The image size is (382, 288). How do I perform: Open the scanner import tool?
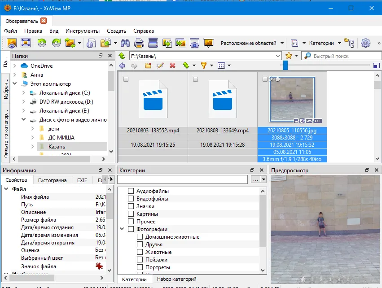[x=153, y=43]
